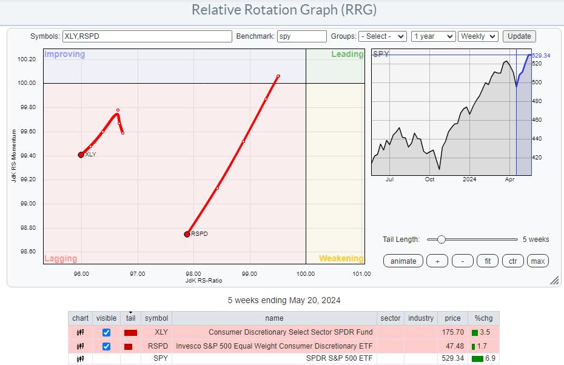Sort table by the %chg column header

click(485, 318)
